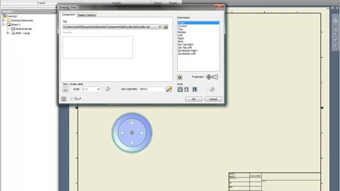Click Drawing1 document icon in browser
Viewport: 340px width, 191px height.
click(4, 16)
